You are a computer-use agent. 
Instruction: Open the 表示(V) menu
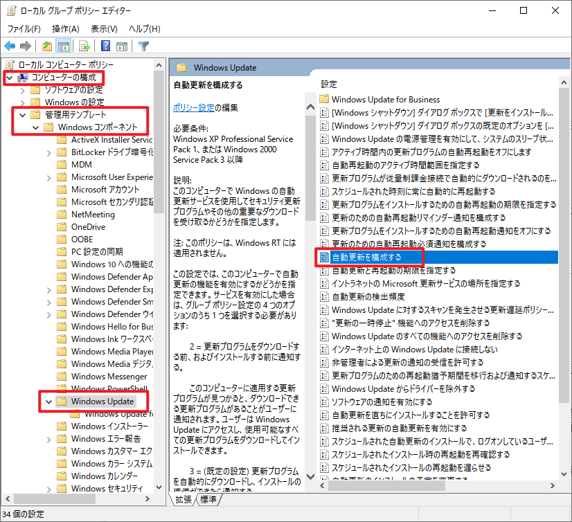pyautogui.click(x=104, y=29)
